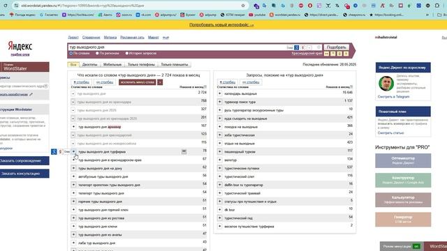This screenshot has height=251, width=447.
Task: Toggle plus button for горящие туры выходного дня
Action: [73, 201]
